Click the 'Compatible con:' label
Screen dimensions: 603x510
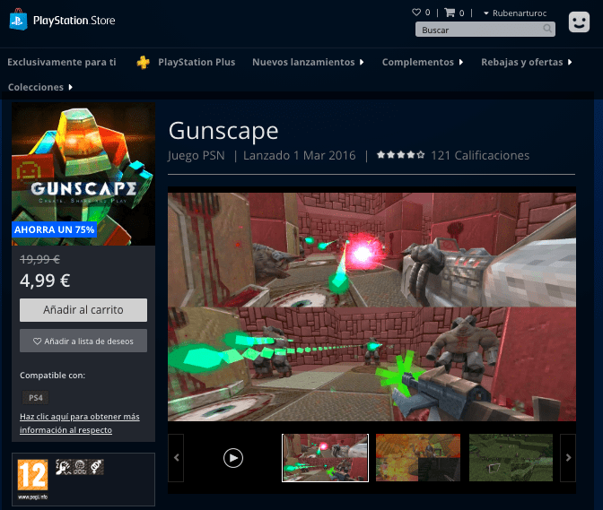(53, 376)
